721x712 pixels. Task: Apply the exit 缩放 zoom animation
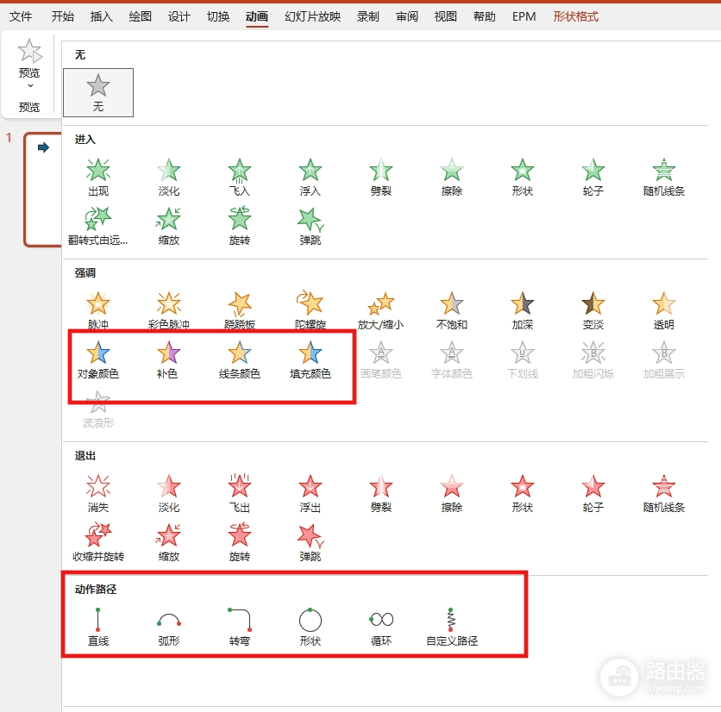pyautogui.click(x=169, y=542)
